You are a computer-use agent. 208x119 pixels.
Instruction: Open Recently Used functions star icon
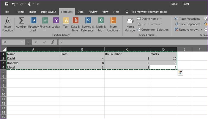(34, 21)
